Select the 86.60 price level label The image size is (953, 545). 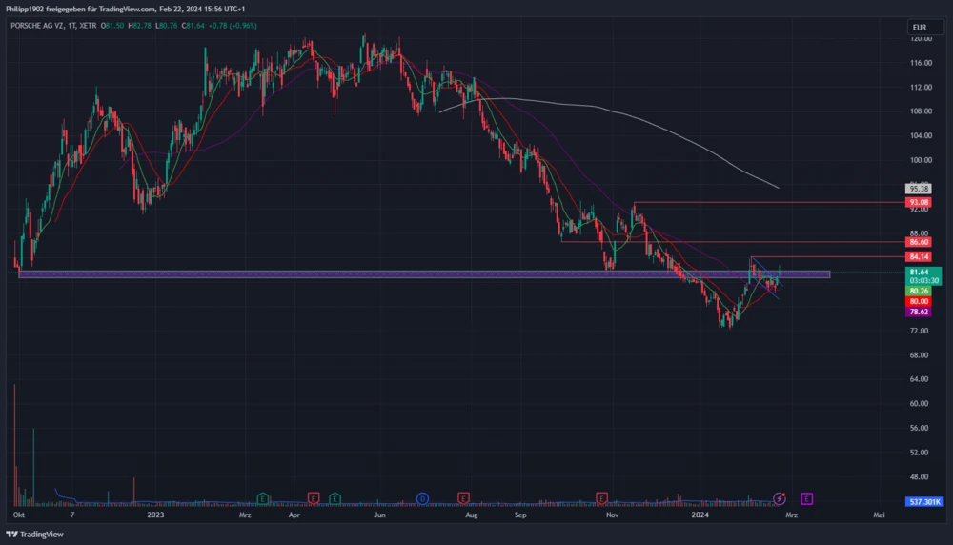920,243
